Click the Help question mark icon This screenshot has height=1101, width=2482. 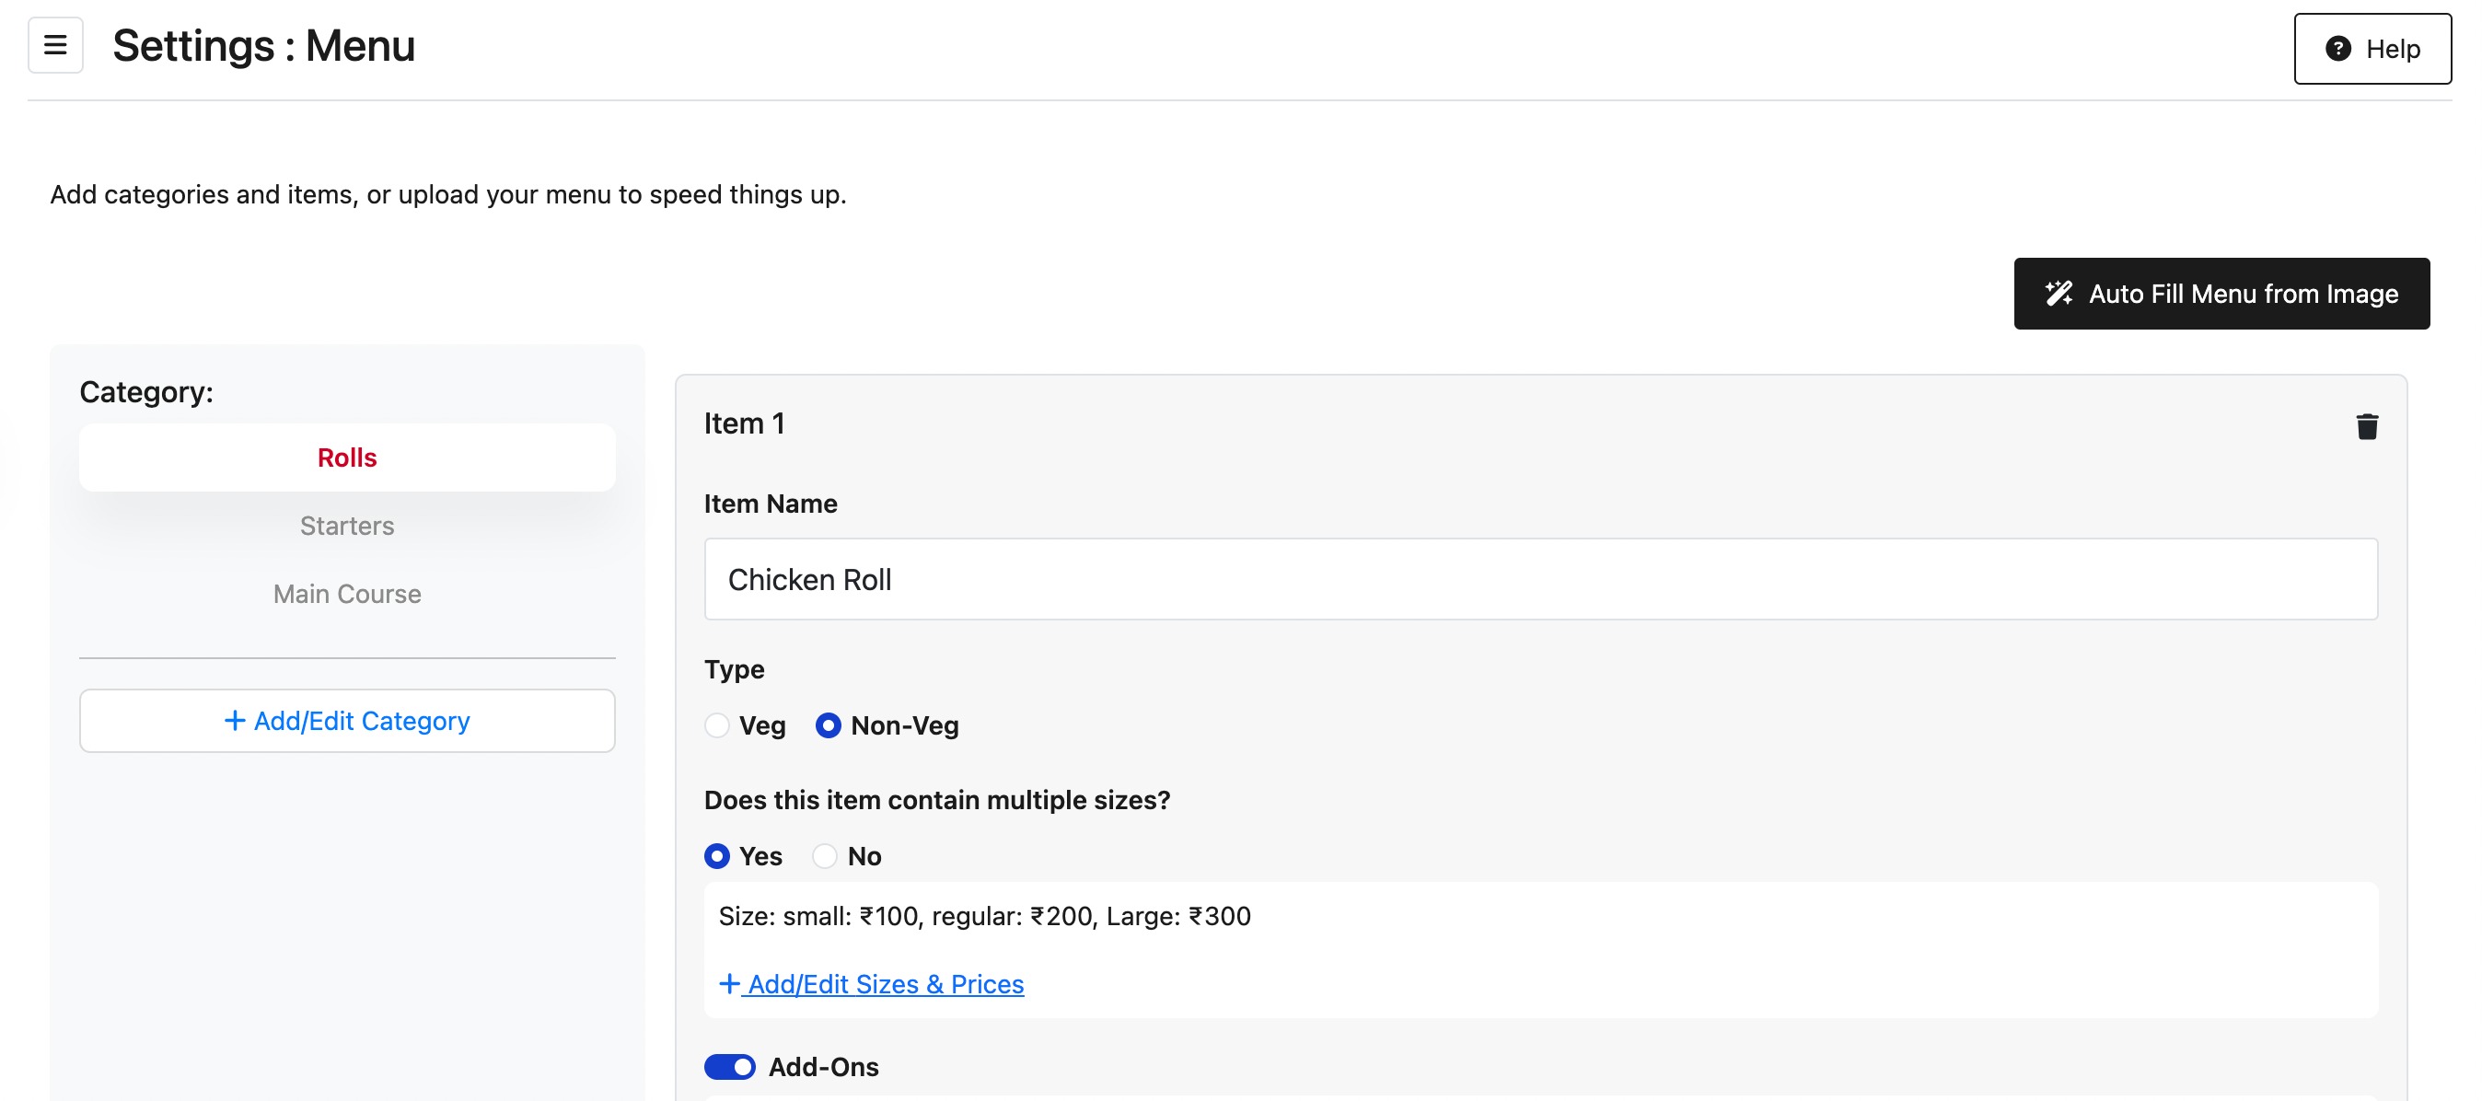click(2337, 49)
